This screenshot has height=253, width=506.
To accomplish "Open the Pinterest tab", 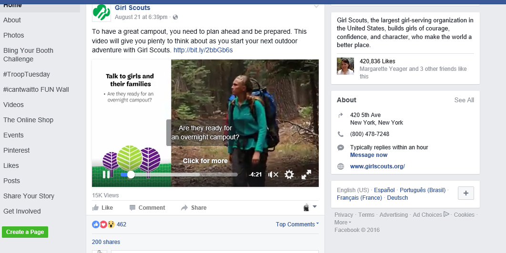I will pos(17,150).
